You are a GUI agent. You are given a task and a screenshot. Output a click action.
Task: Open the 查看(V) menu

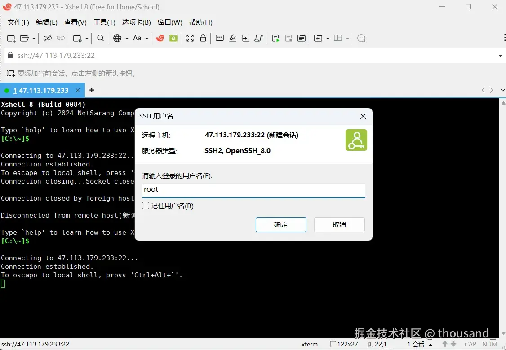[x=75, y=22]
